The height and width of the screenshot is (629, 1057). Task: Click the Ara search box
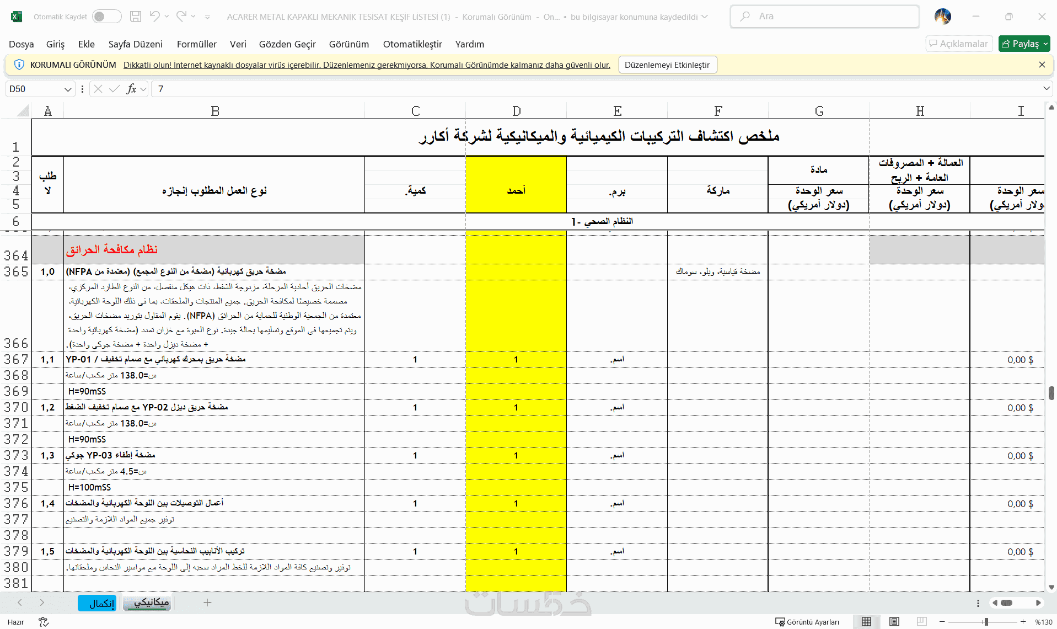point(825,17)
